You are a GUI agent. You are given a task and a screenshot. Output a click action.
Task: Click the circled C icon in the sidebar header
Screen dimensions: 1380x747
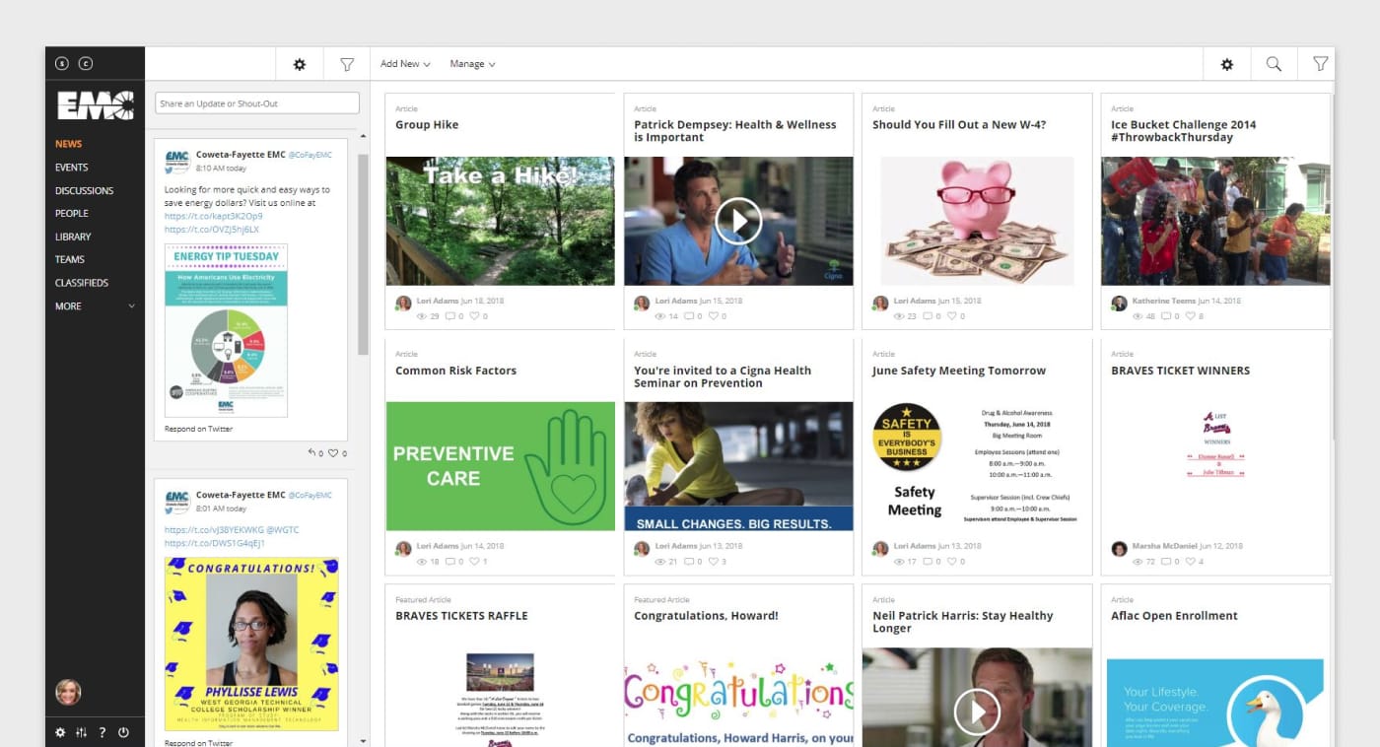click(86, 64)
